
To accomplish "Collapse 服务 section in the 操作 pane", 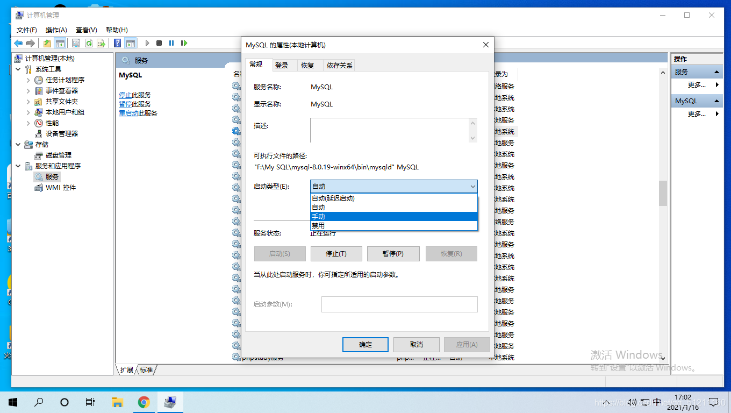I will (717, 72).
